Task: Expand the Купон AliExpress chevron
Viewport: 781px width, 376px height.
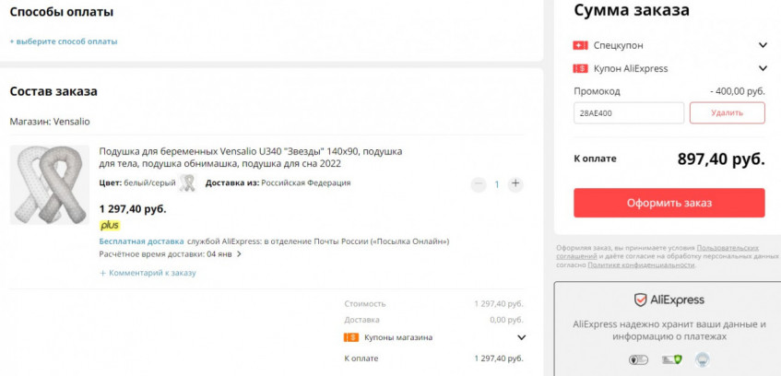Action: click(763, 68)
